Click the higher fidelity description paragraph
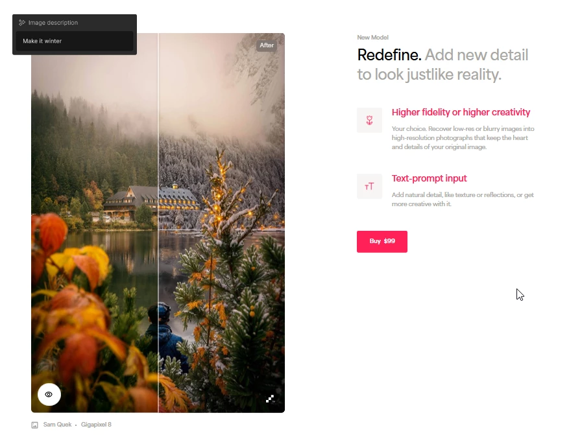582x435 pixels. pos(463,138)
